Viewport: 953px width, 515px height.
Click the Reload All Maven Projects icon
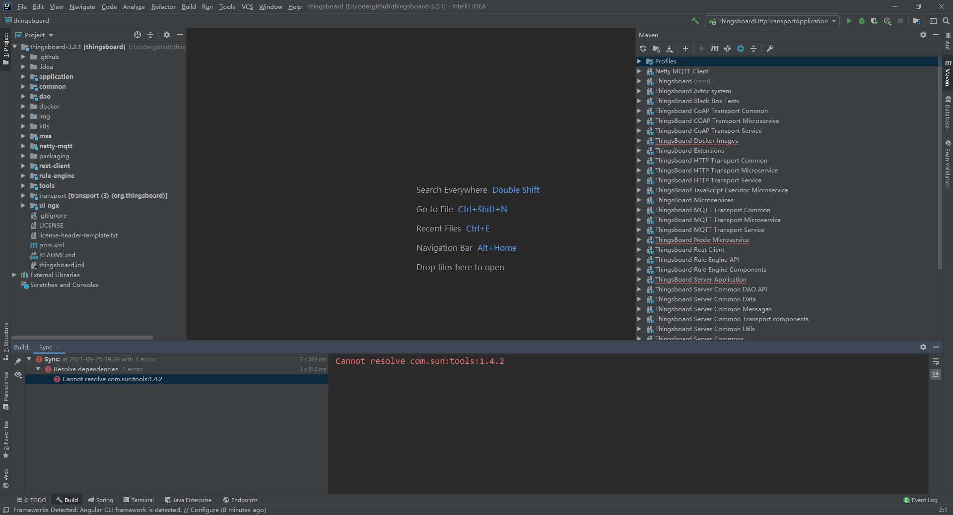(x=643, y=49)
